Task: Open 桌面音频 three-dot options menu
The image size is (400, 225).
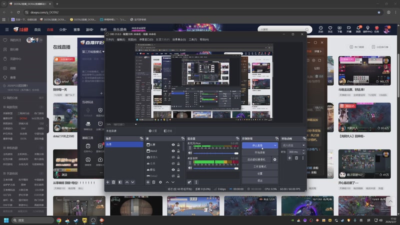Action: click(x=190, y=162)
